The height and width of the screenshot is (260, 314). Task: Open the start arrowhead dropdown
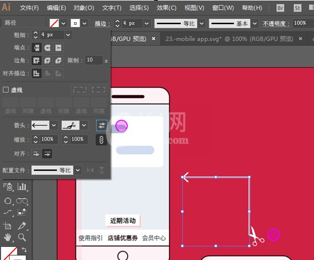click(54, 125)
